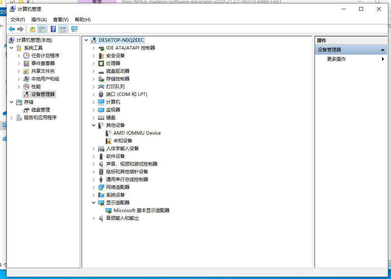
Task: Collapse the 系统工具 tree node
Action: pos(12,48)
